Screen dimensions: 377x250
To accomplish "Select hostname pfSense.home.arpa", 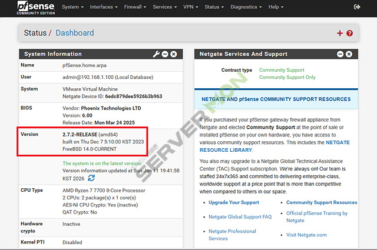I will click(x=84, y=65).
